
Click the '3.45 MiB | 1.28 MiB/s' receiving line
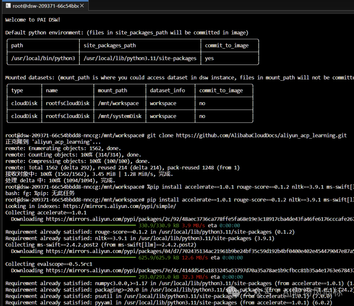tap(89, 174)
